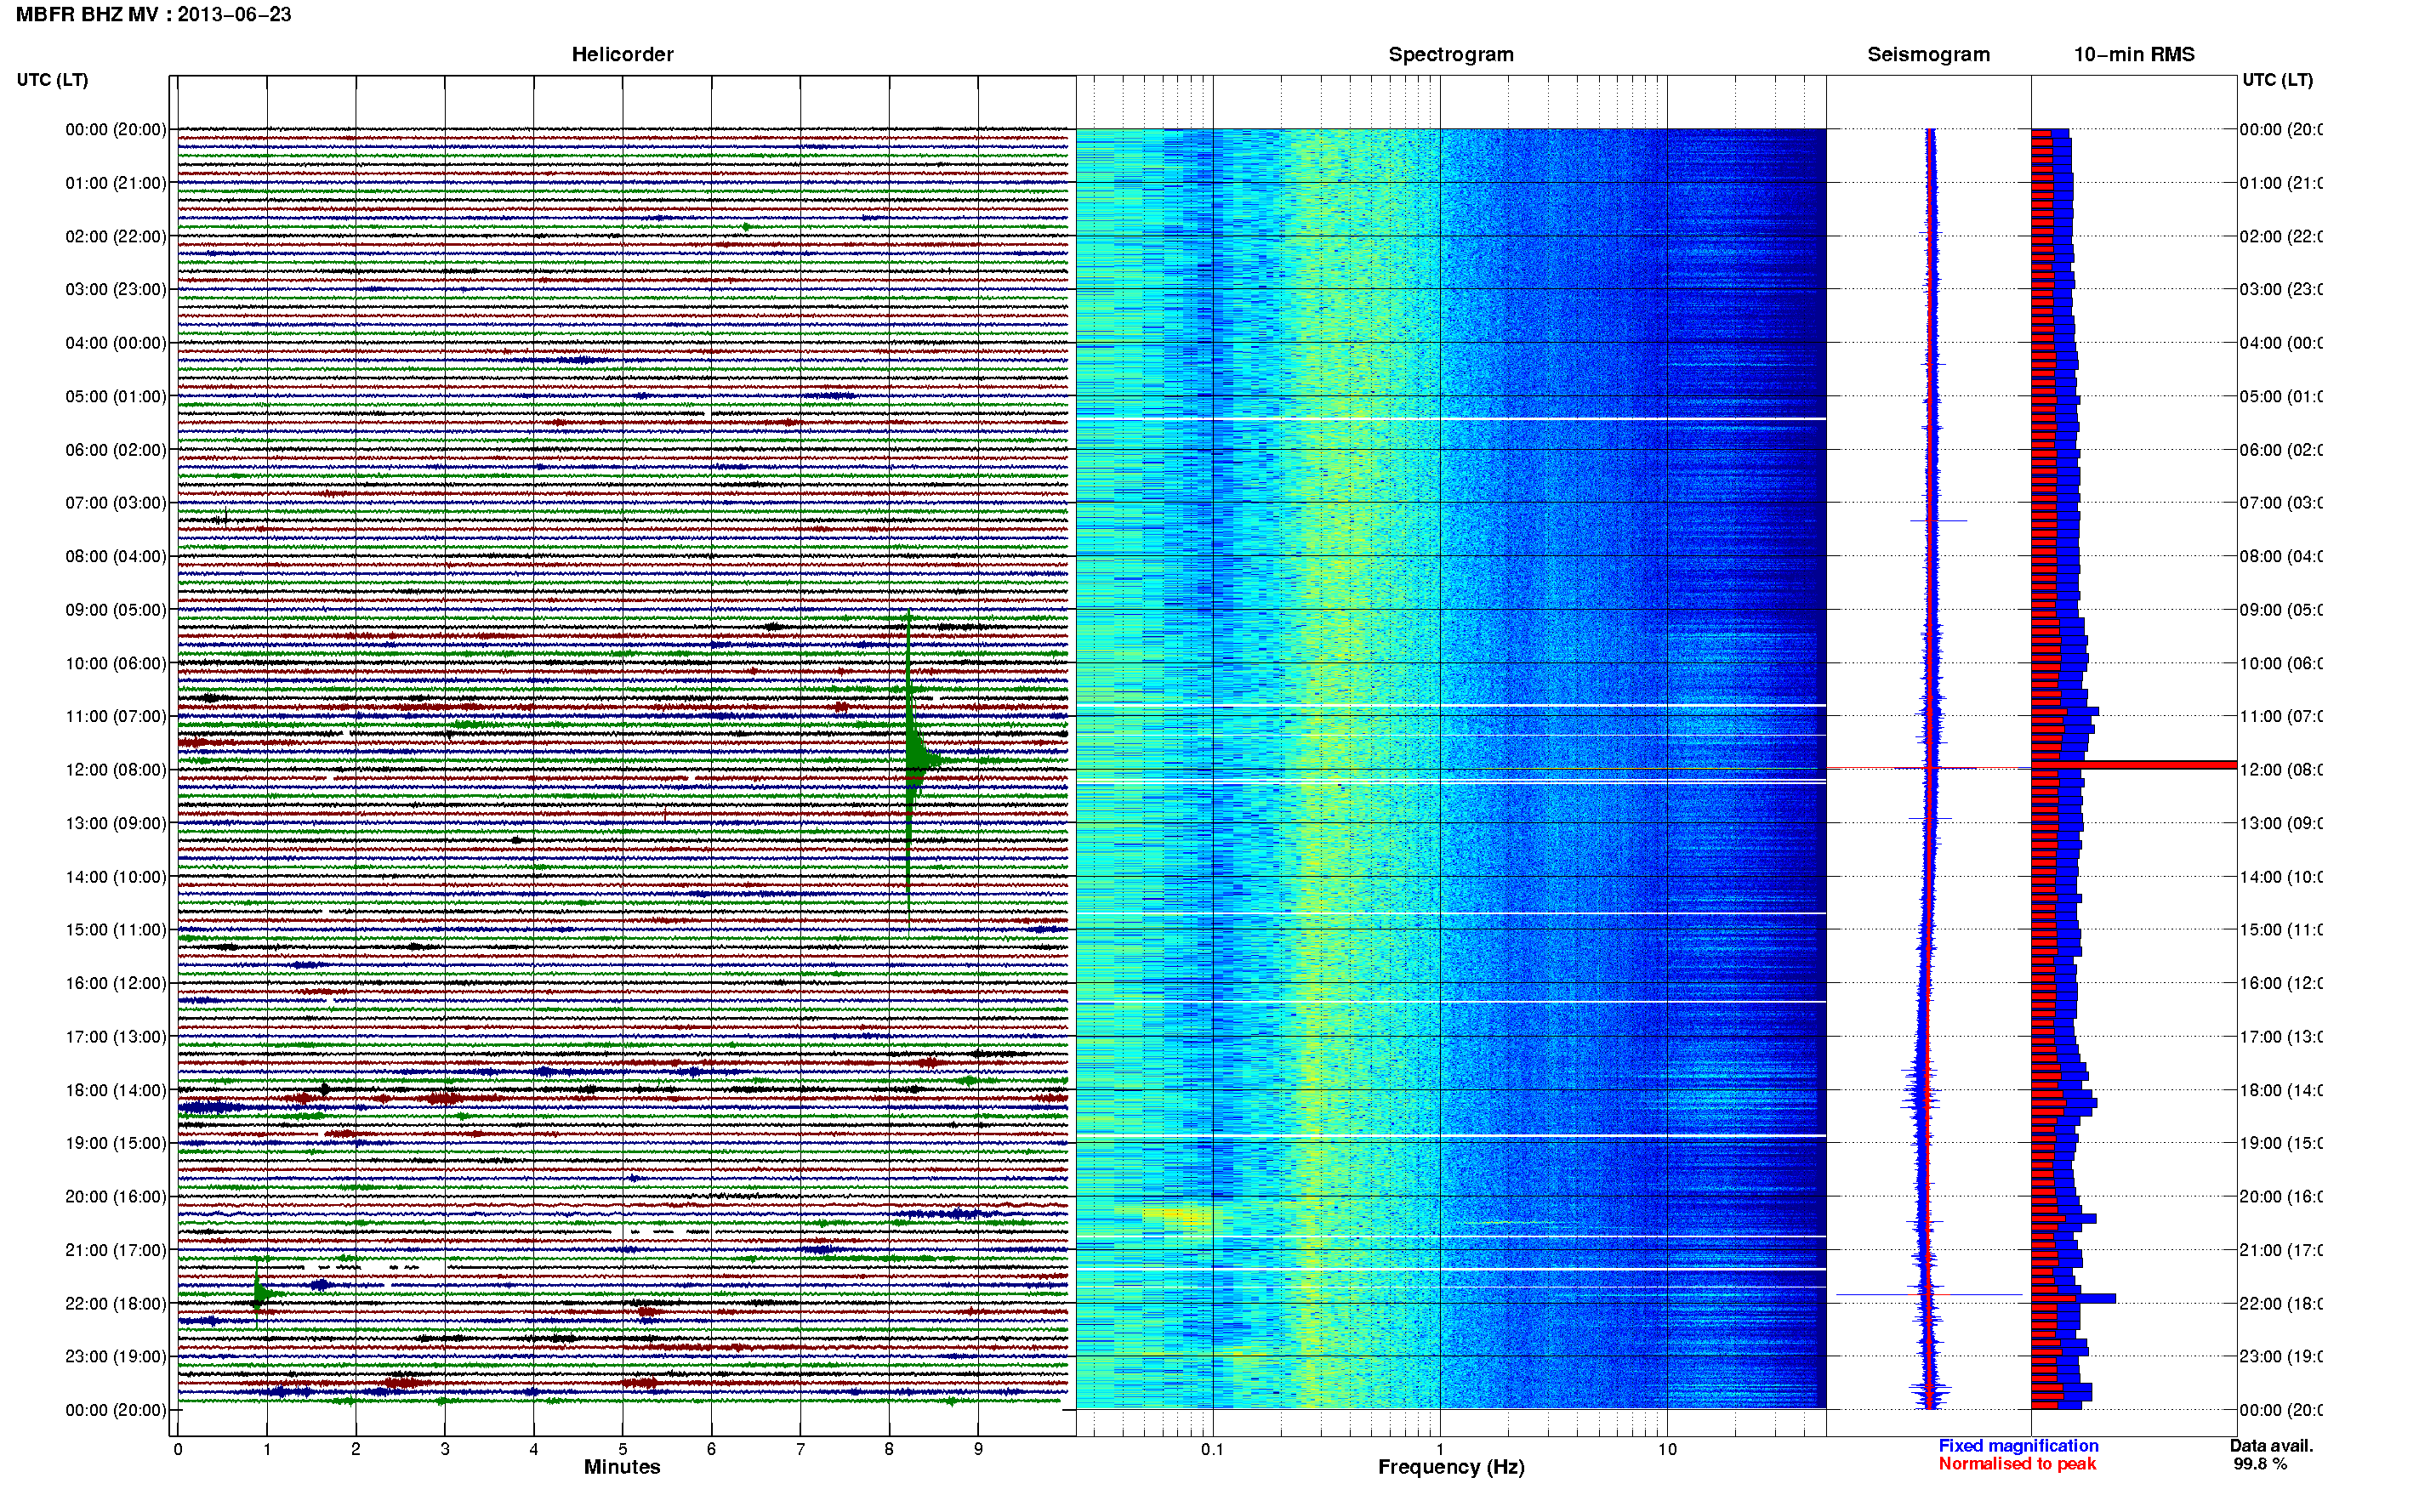The height and width of the screenshot is (1512, 2419).
Task: Click the '23:00 (19:00)' helicorder time label
Action: tap(116, 1356)
